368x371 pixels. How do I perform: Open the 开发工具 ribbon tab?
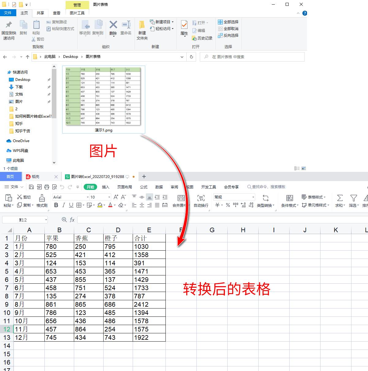pos(209,187)
